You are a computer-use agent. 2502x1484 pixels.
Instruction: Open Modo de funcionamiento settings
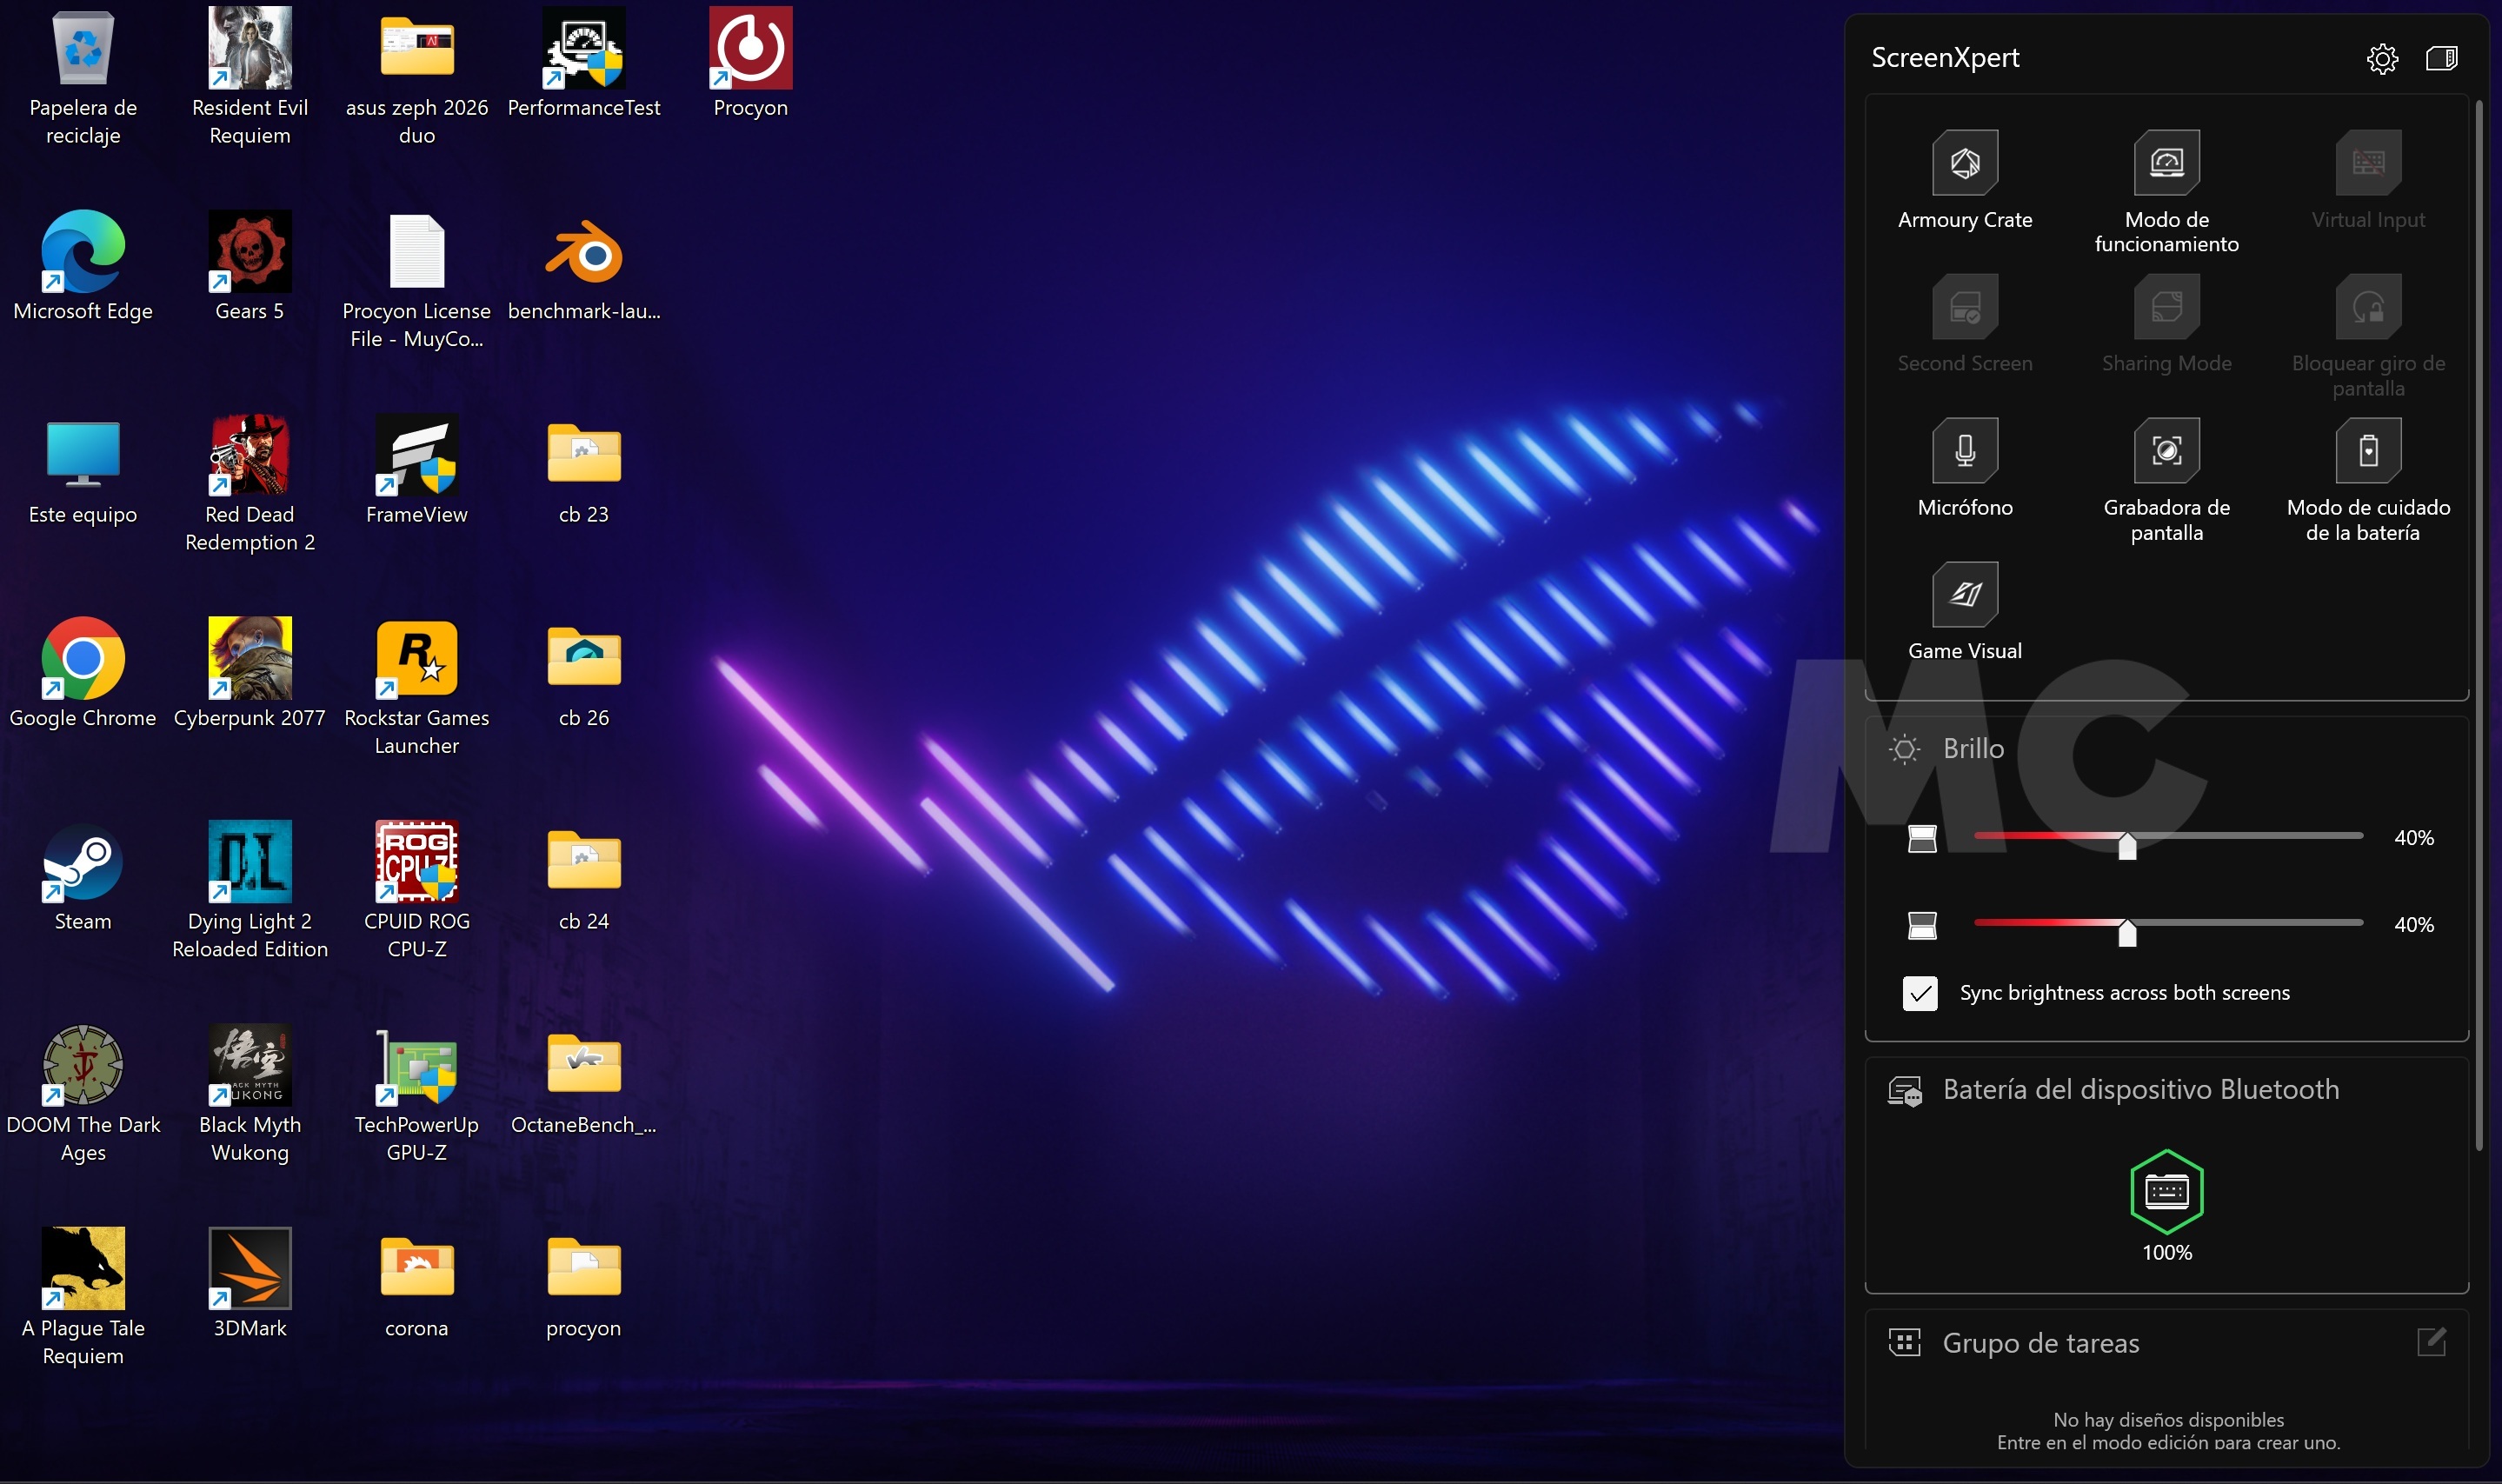(x=2166, y=163)
